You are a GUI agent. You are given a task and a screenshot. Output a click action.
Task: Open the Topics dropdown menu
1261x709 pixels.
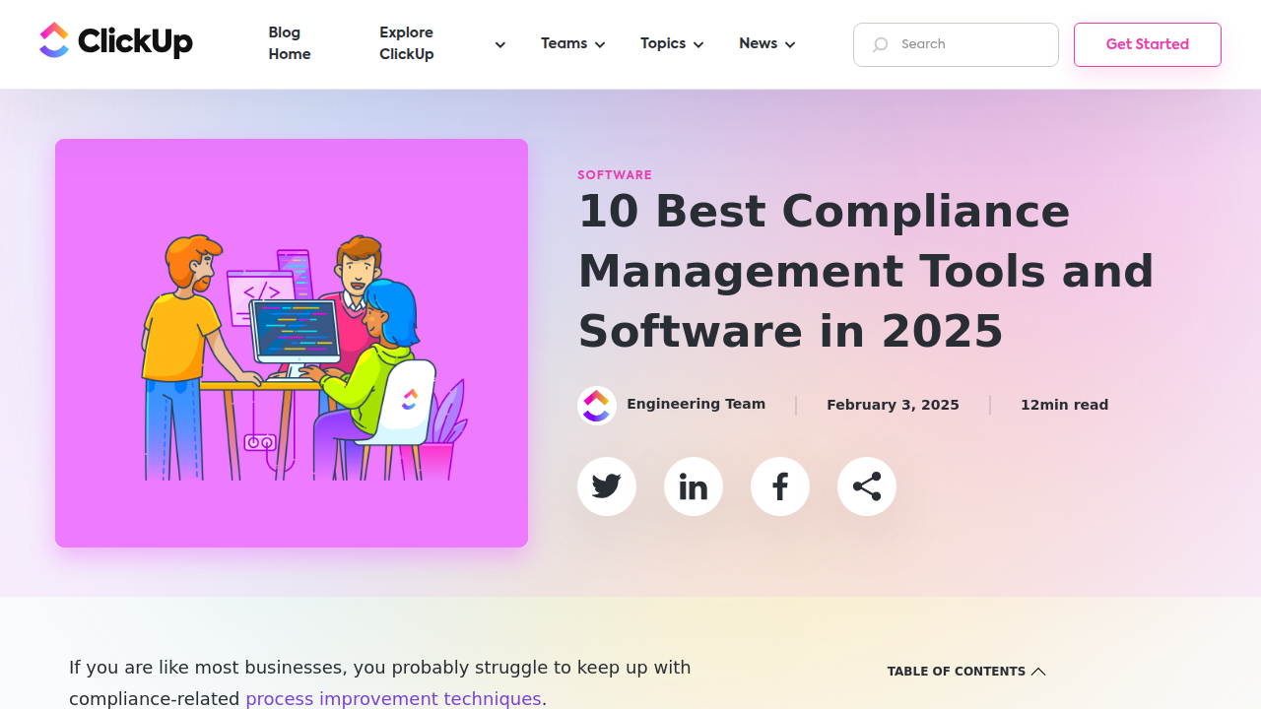coord(672,43)
